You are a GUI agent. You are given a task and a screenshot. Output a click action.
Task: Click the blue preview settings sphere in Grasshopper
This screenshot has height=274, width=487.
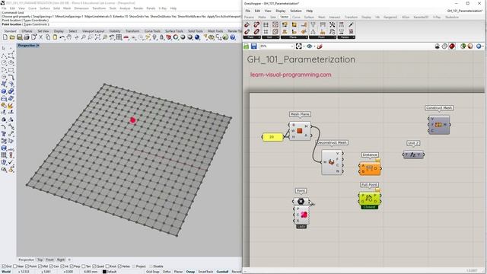[x=479, y=46]
